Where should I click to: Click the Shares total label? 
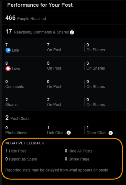[12, 105]
